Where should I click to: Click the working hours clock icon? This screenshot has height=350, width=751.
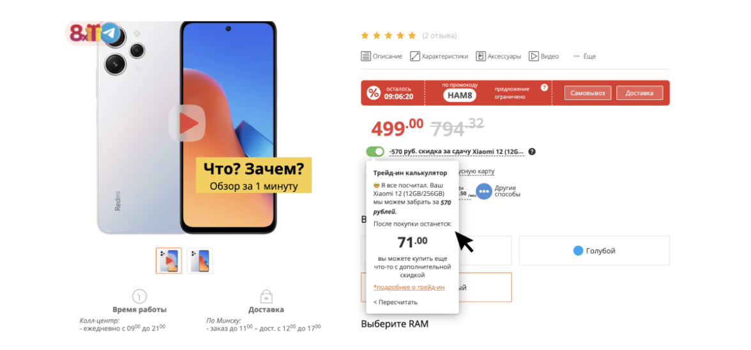(x=139, y=296)
